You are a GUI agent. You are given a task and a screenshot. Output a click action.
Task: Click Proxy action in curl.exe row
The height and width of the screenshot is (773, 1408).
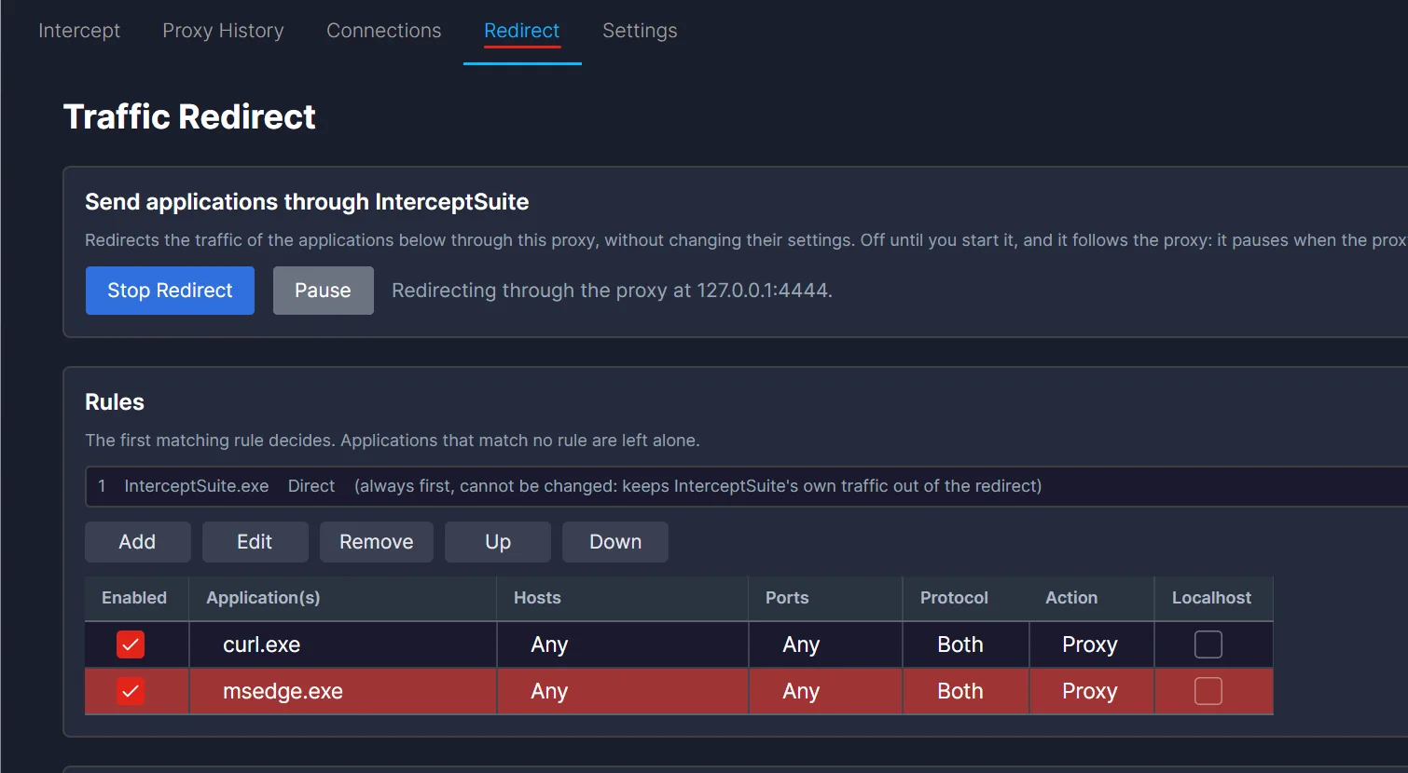[x=1091, y=644]
